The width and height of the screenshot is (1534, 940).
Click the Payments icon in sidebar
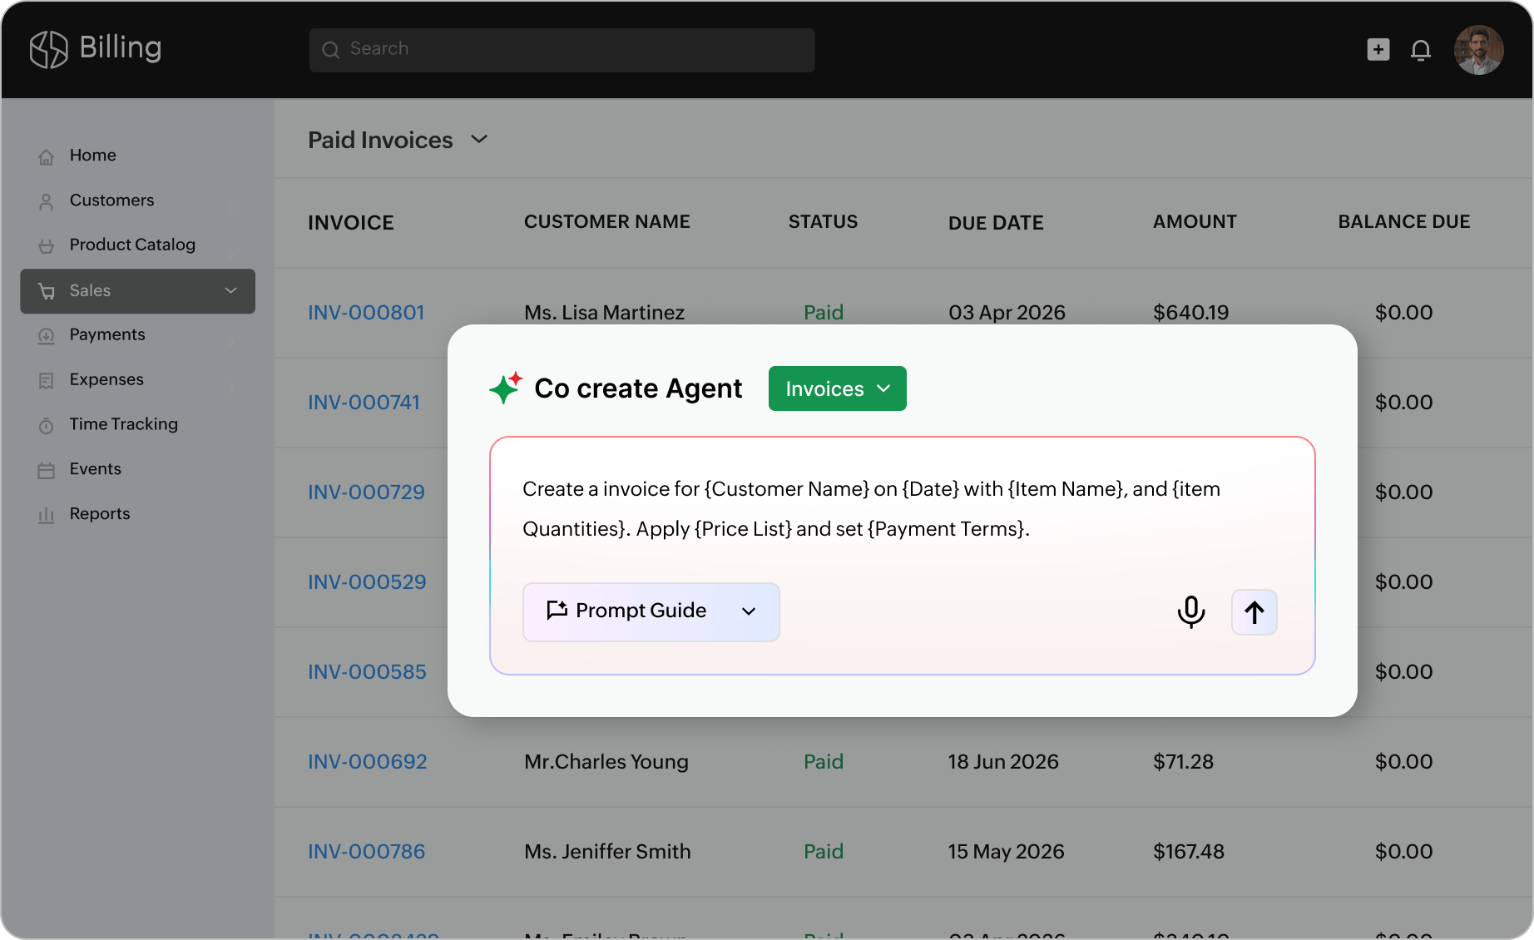click(47, 336)
